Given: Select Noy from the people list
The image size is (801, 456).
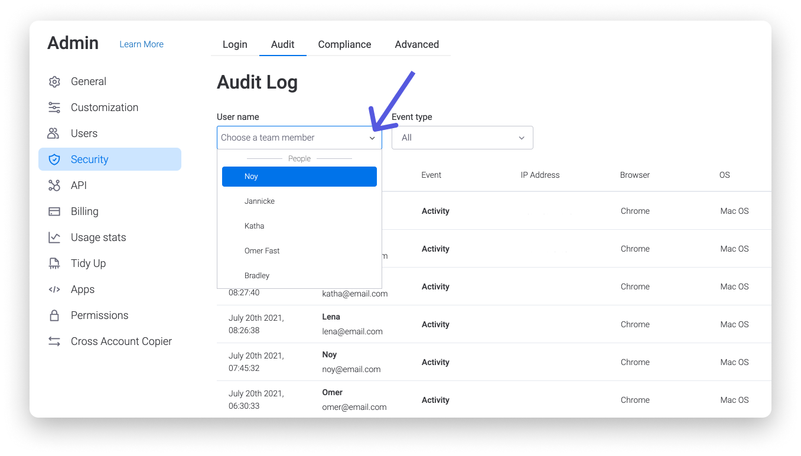Looking at the screenshot, I should (x=299, y=177).
